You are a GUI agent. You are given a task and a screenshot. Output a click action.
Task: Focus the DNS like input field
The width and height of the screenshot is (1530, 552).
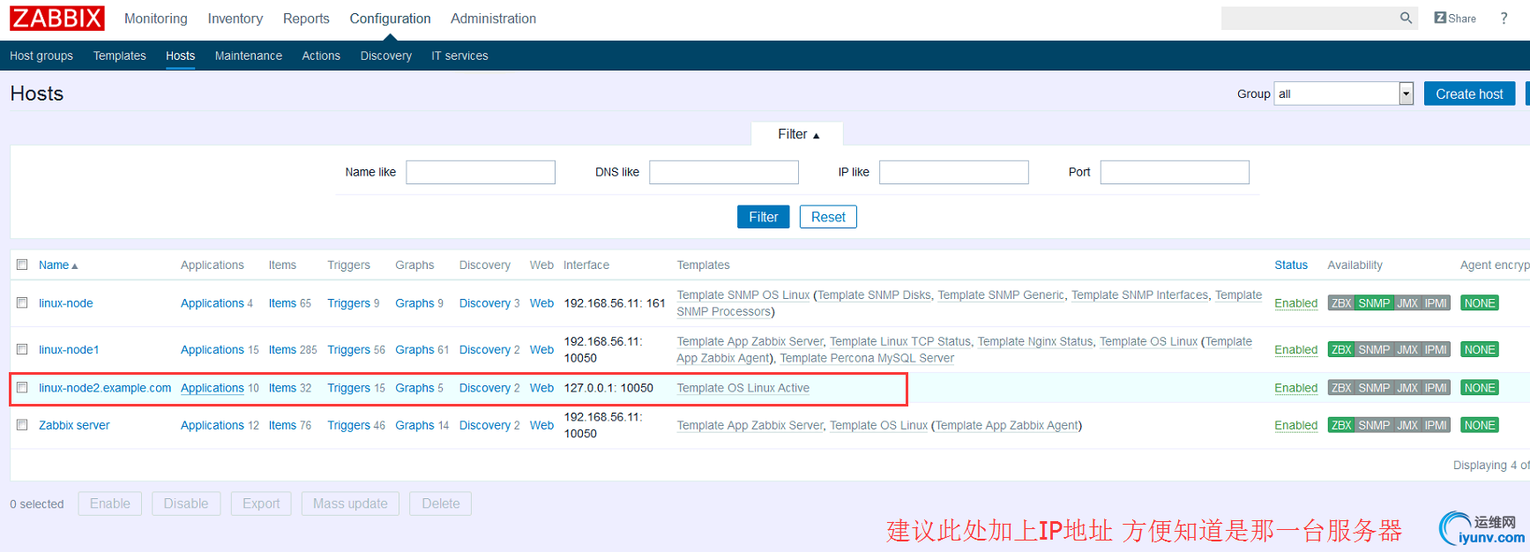point(724,172)
